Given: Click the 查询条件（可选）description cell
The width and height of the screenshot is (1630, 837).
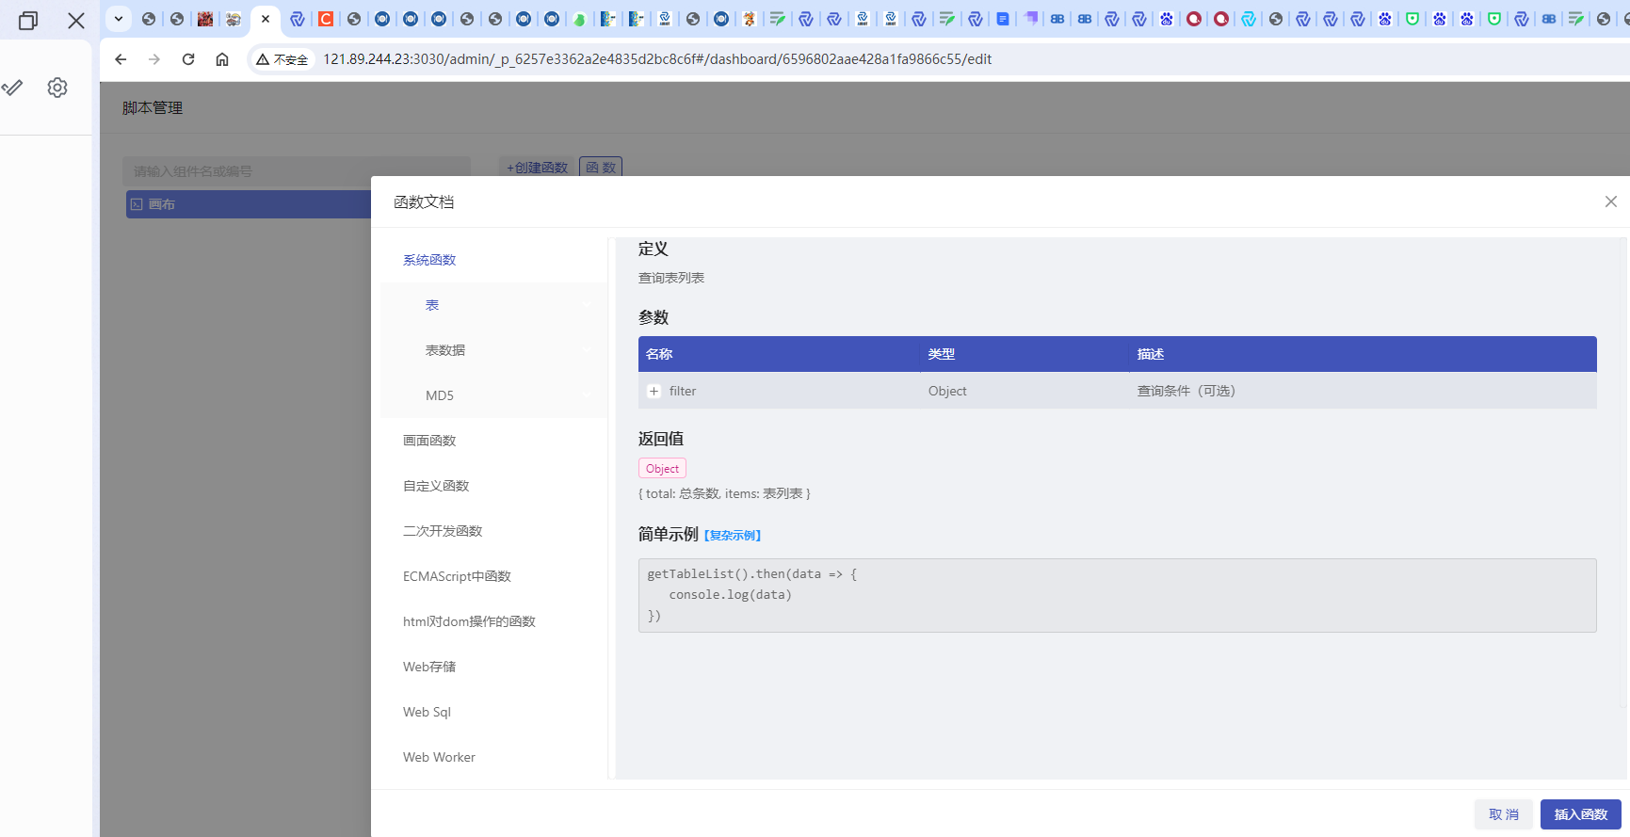Looking at the screenshot, I should click(x=1363, y=391).
